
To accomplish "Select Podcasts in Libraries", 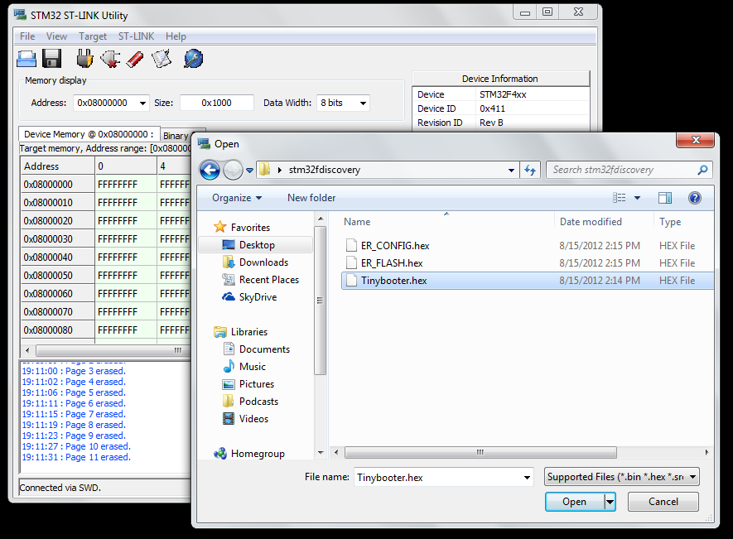I will pos(258,401).
